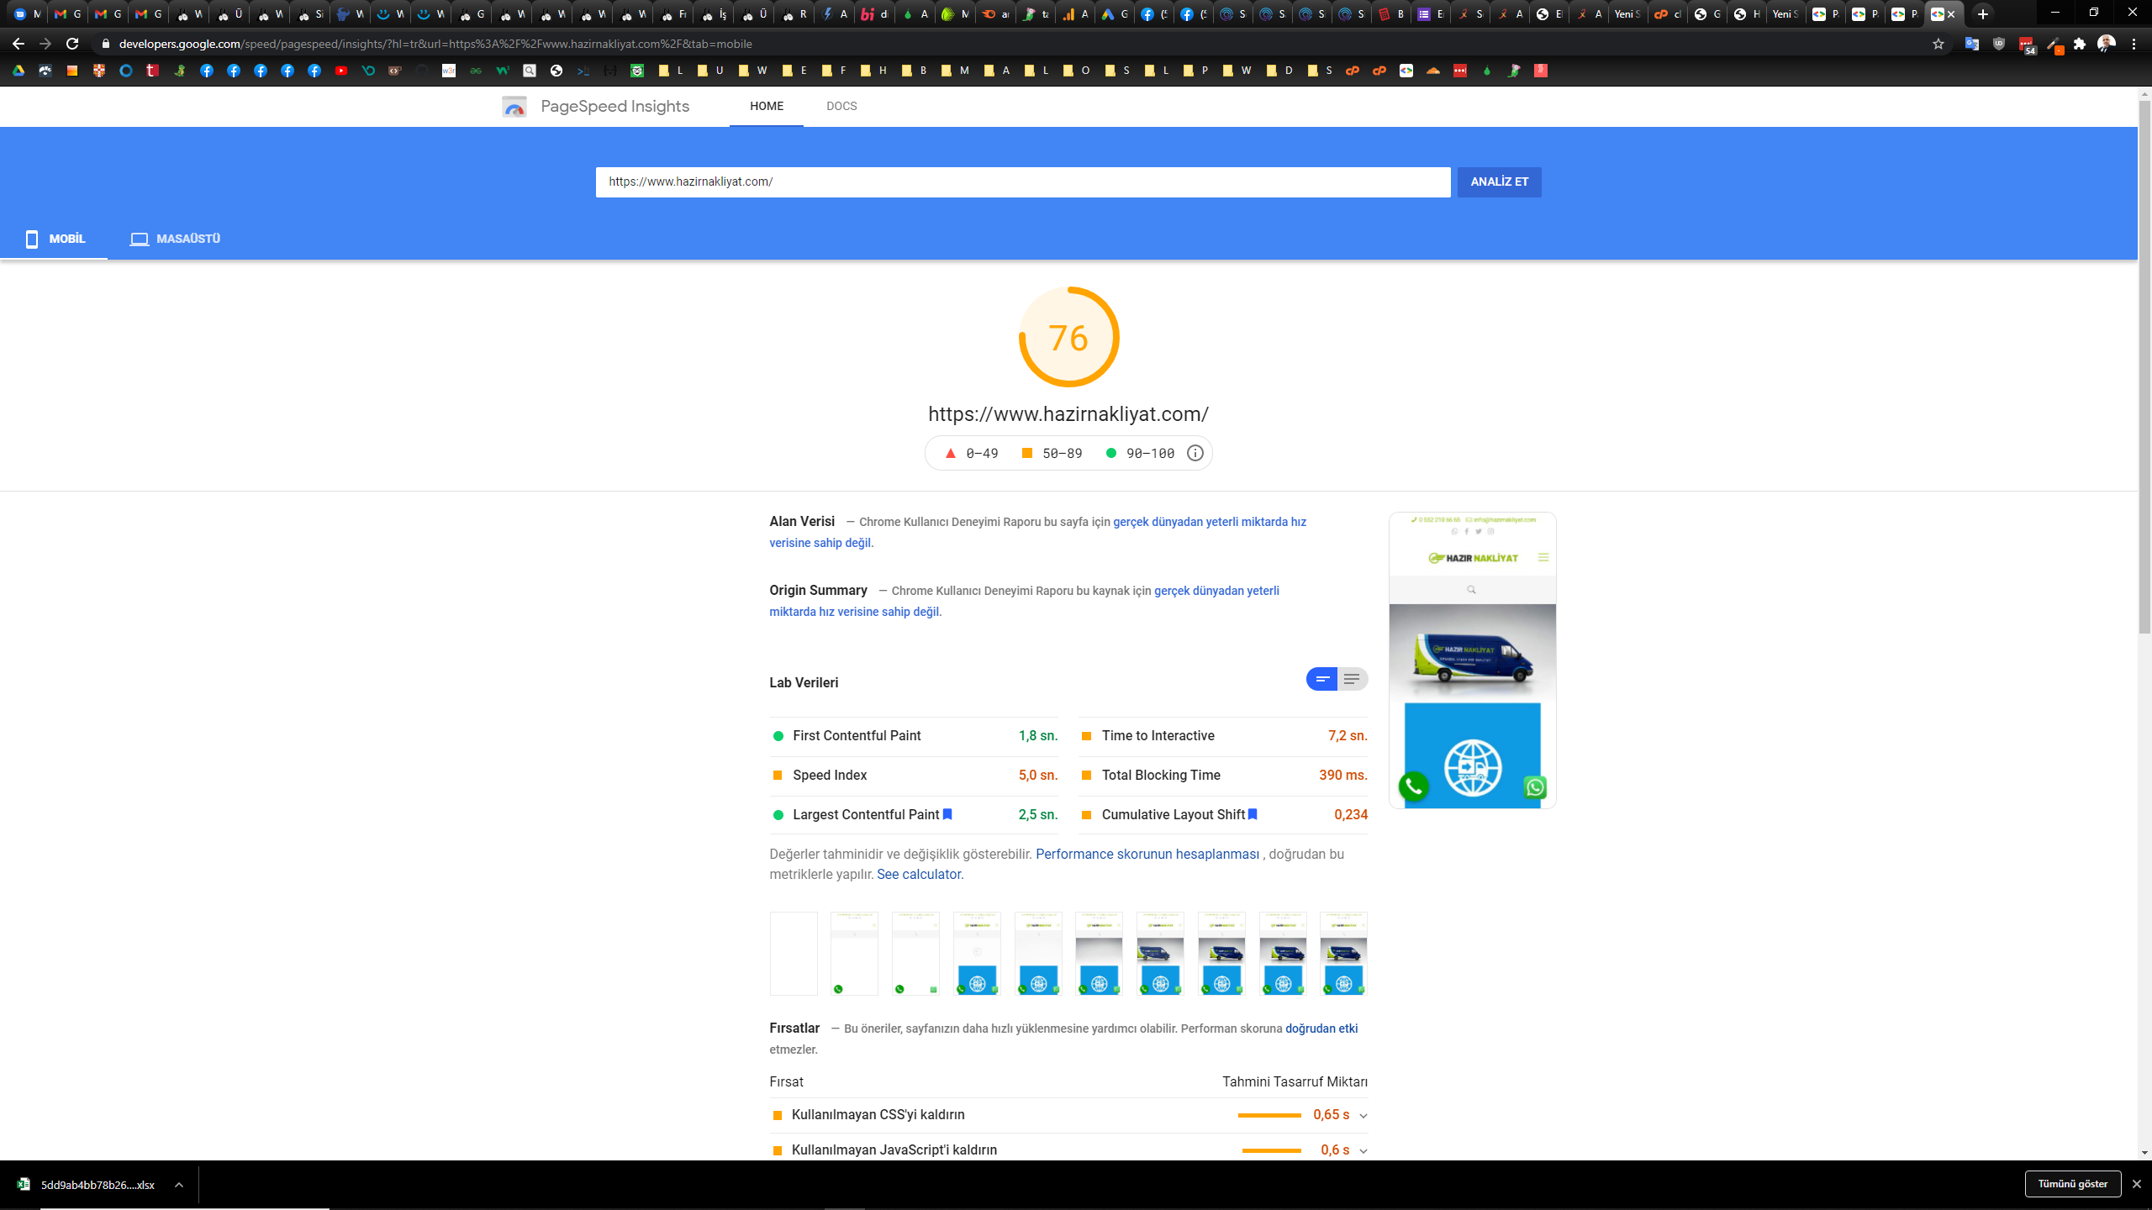Open bookmark folder H
This screenshot has height=1210, width=2152.
tap(874, 71)
